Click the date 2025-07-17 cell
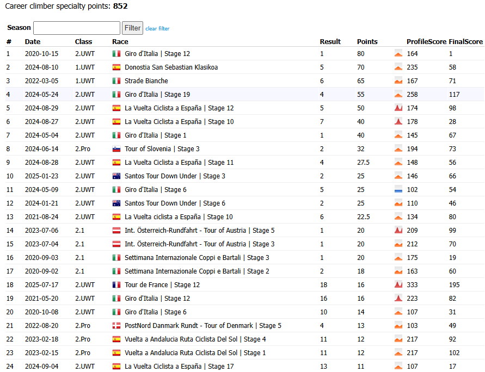The image size is (485, 372). tap(42, 285)
